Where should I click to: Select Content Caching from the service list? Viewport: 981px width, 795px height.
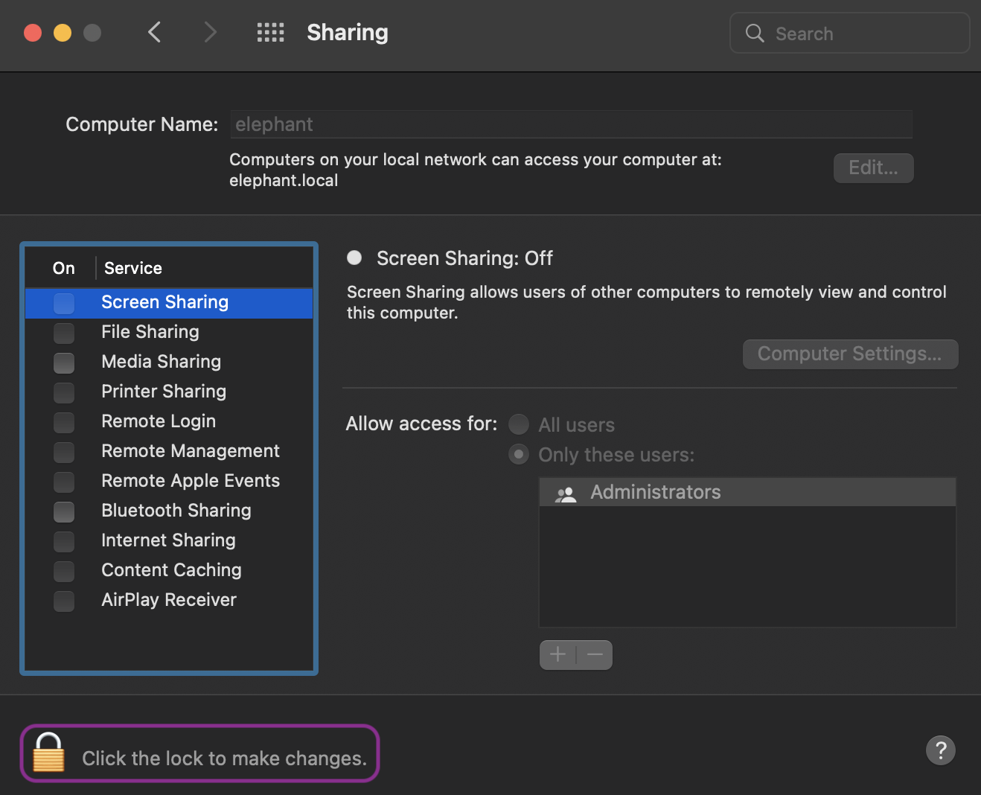click(171, 570)
